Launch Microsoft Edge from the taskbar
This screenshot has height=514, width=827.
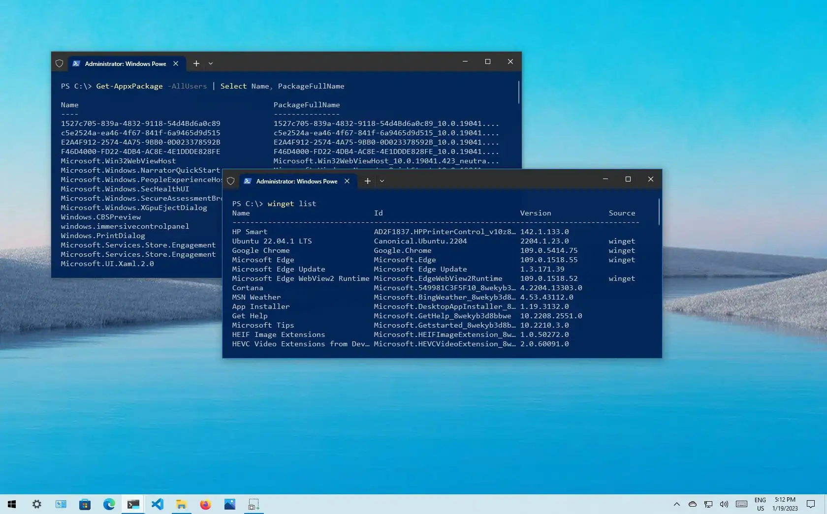tap(109, 504)
